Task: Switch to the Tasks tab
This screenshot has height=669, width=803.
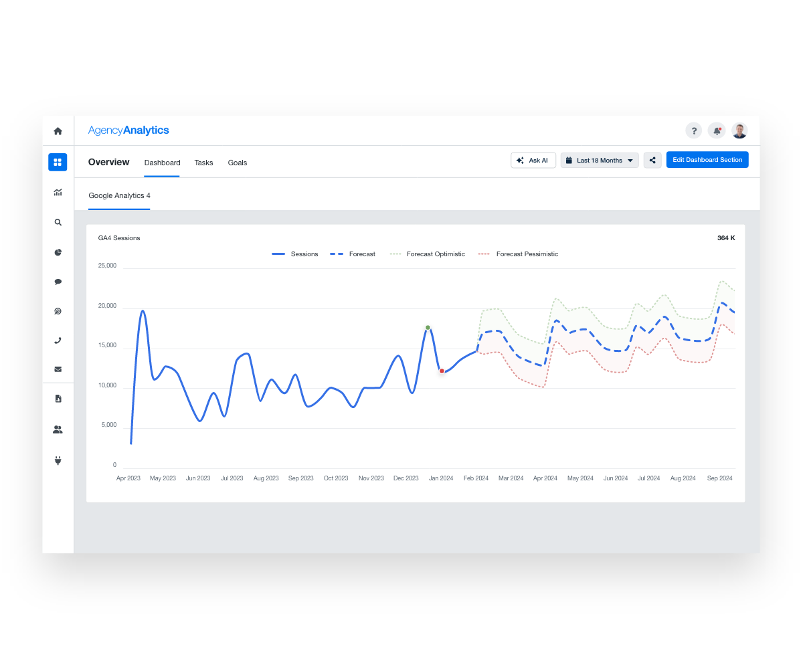Action: [203, 163]
